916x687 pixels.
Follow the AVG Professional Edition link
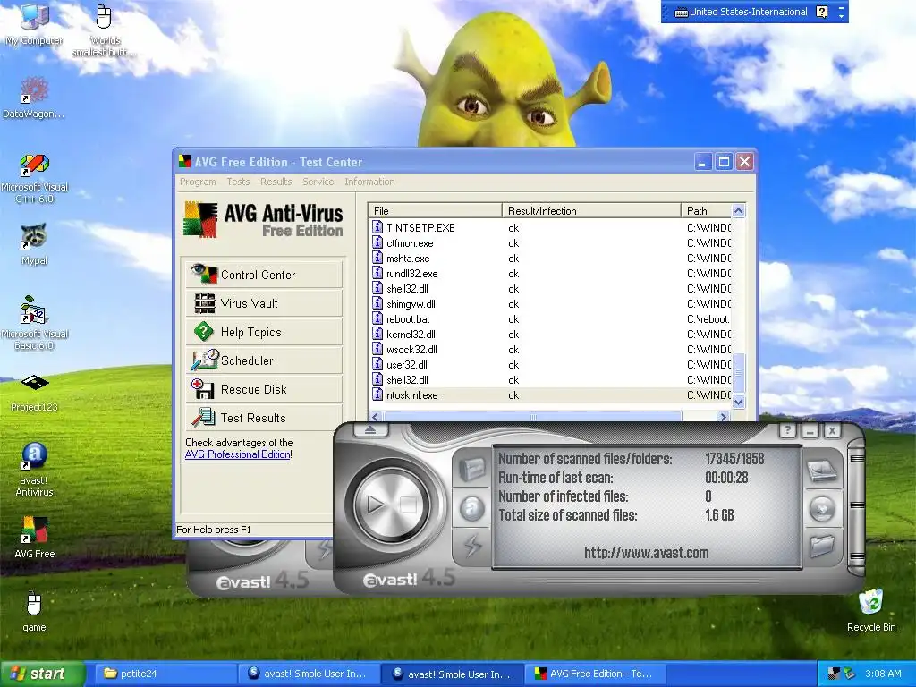[237, 454]
